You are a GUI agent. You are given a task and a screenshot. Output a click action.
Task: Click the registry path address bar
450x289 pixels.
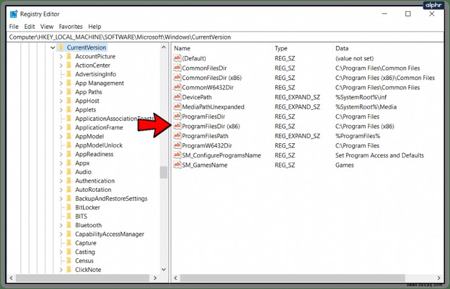pos(225,37)
